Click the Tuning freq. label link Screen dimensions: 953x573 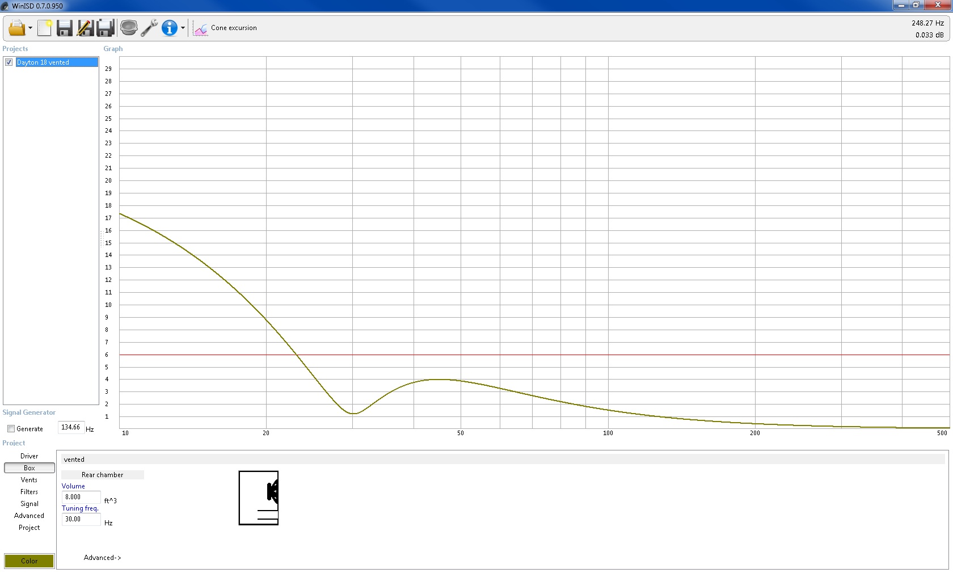pyautogui.click(x=80, y=508)
